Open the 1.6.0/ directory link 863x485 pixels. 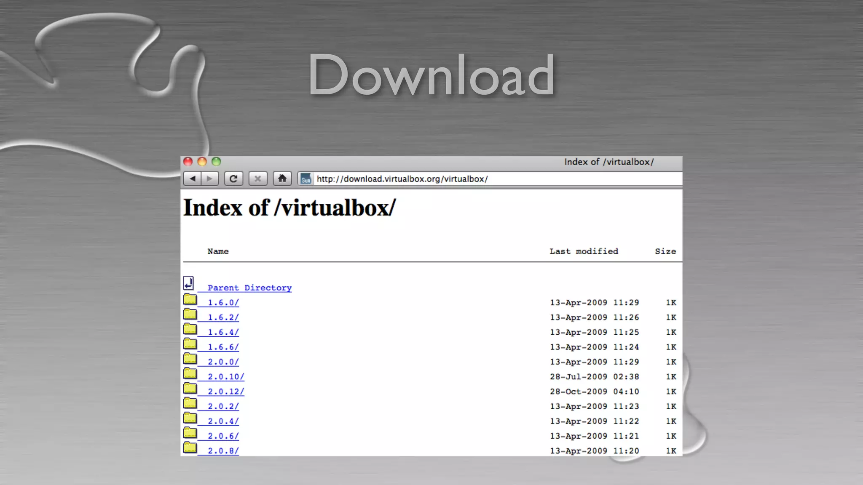pos(223,303)
